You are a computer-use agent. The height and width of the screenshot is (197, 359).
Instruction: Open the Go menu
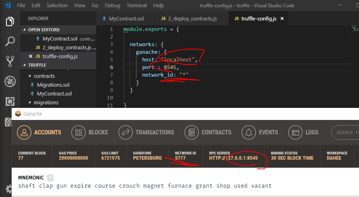(95, 6)
